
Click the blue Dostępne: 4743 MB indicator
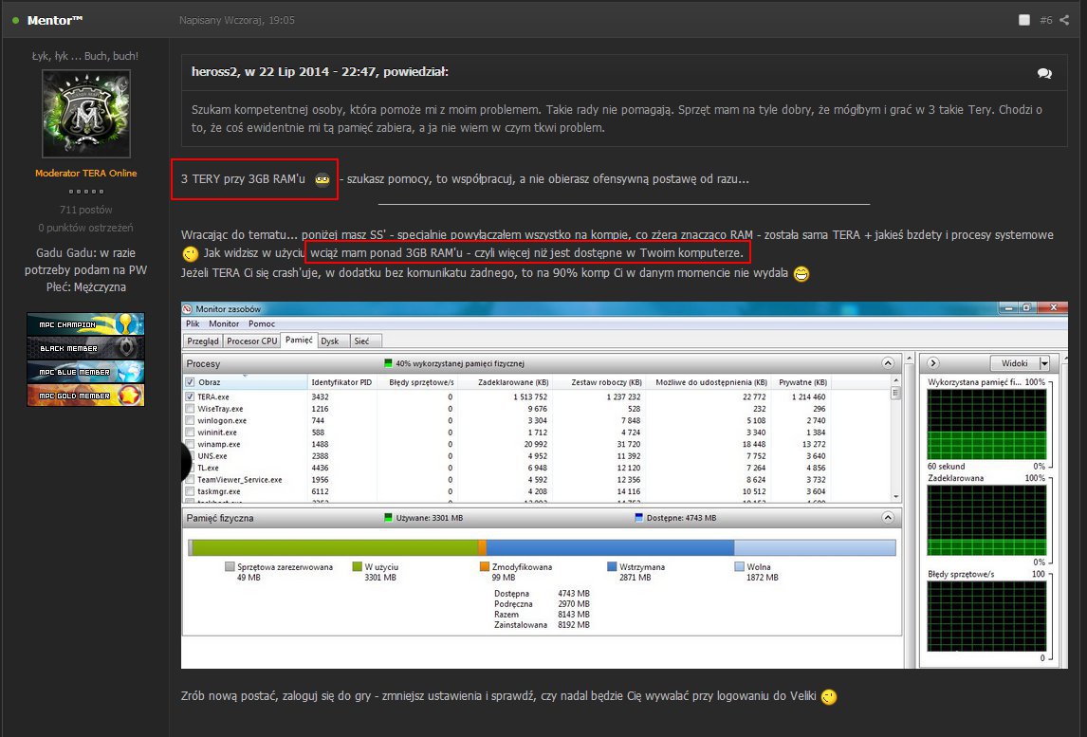(639, 518)
